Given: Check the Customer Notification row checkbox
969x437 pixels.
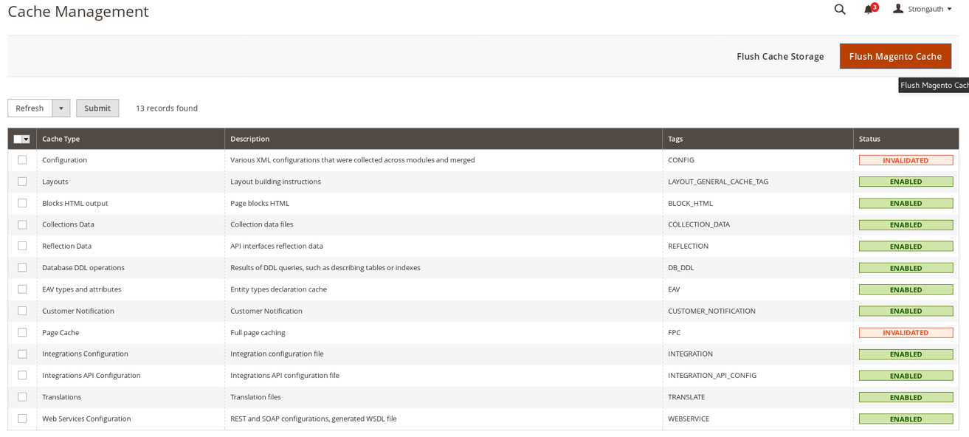Looking at the screenshot, I should 22,311.
